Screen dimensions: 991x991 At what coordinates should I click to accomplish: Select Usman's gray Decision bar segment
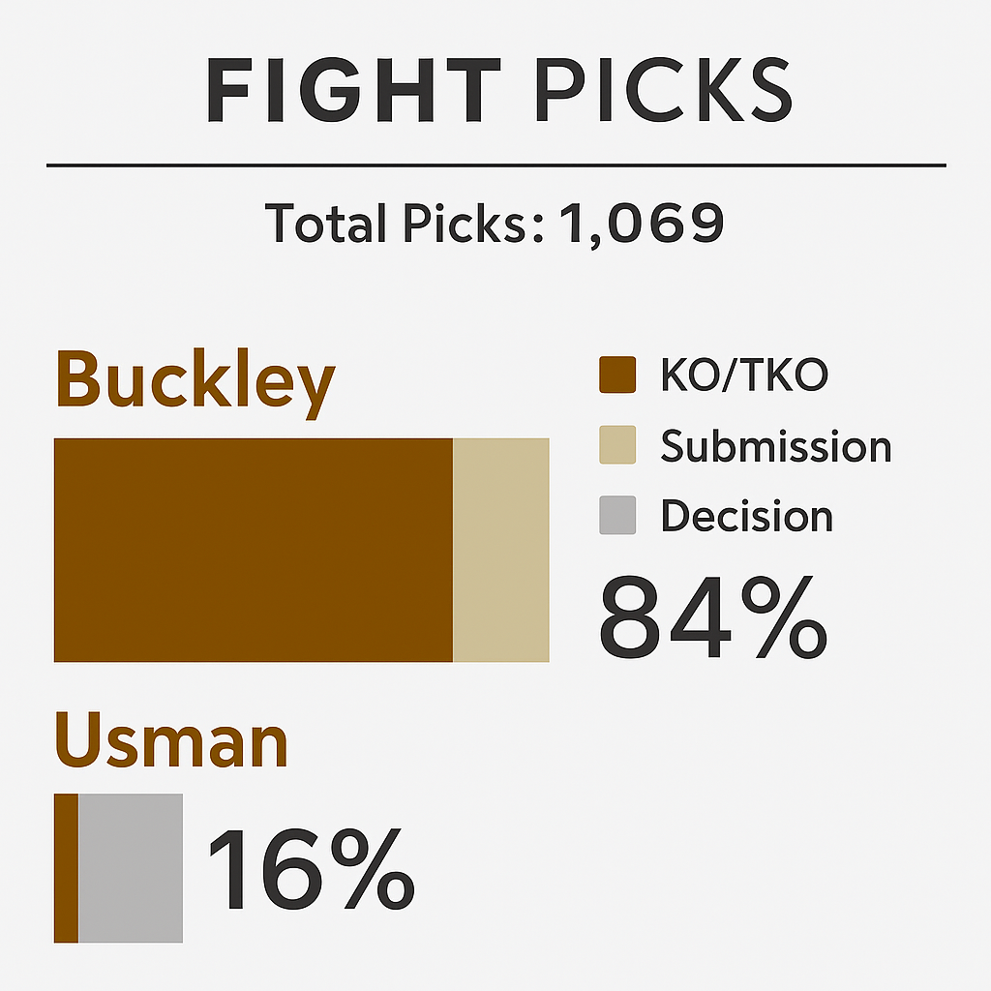click(x=131, y=868)
